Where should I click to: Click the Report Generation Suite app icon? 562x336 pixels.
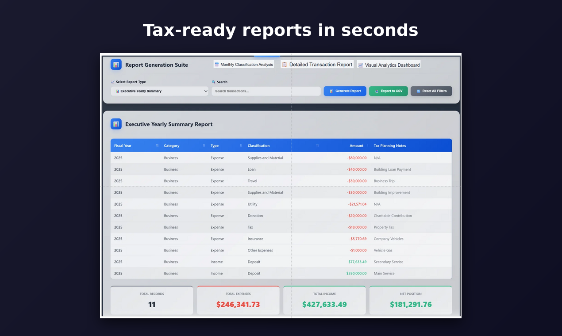pos(116,65)
